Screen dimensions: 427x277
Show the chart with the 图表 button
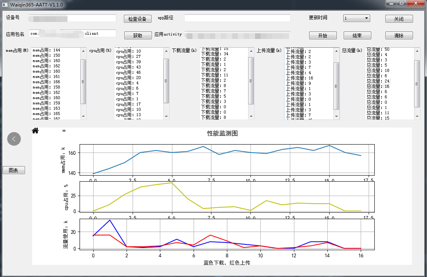coord(14,170)
